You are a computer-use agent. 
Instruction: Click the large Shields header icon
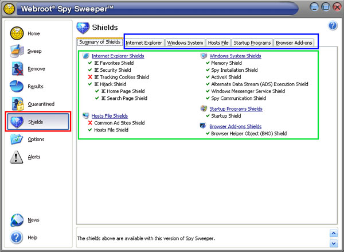click(83, 28)
